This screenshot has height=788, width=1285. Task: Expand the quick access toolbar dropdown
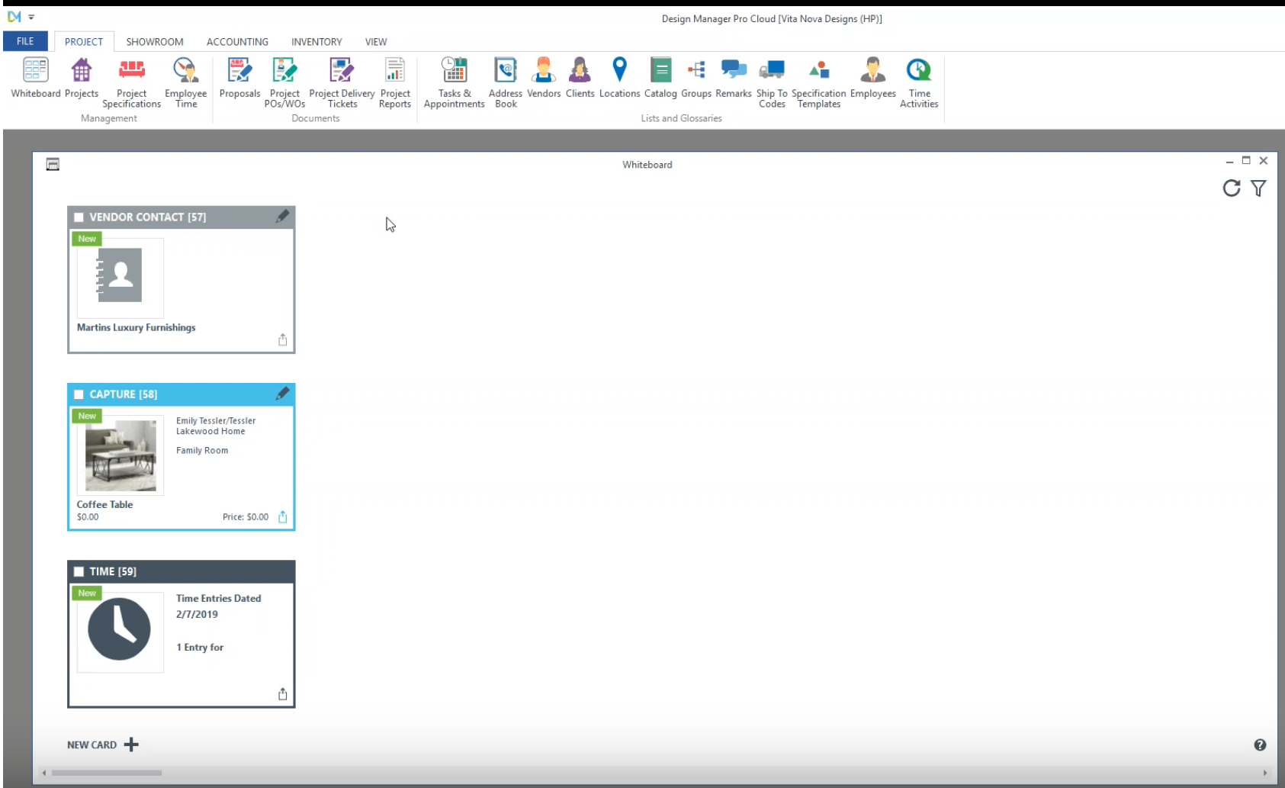point(31,17)
